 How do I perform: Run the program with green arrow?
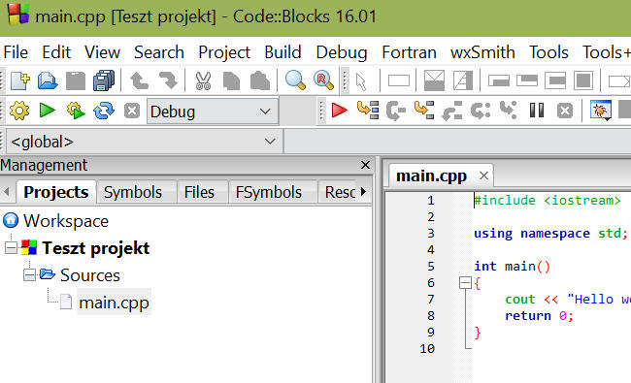point(48,111)
